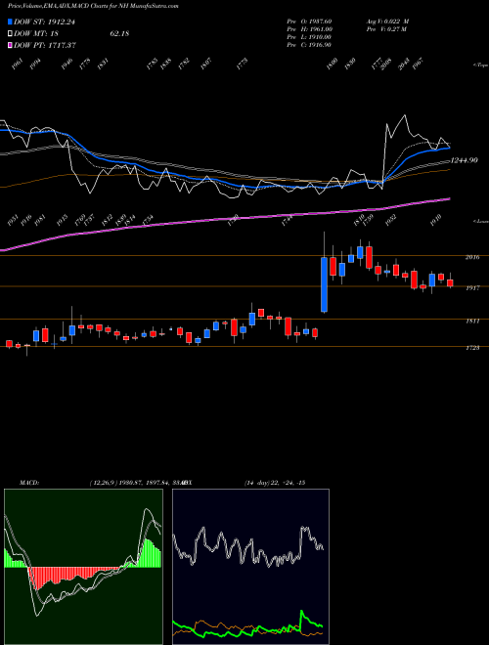Click the large blue gap-up candlestick
The image size is (489, 645).
click(325, 284)
